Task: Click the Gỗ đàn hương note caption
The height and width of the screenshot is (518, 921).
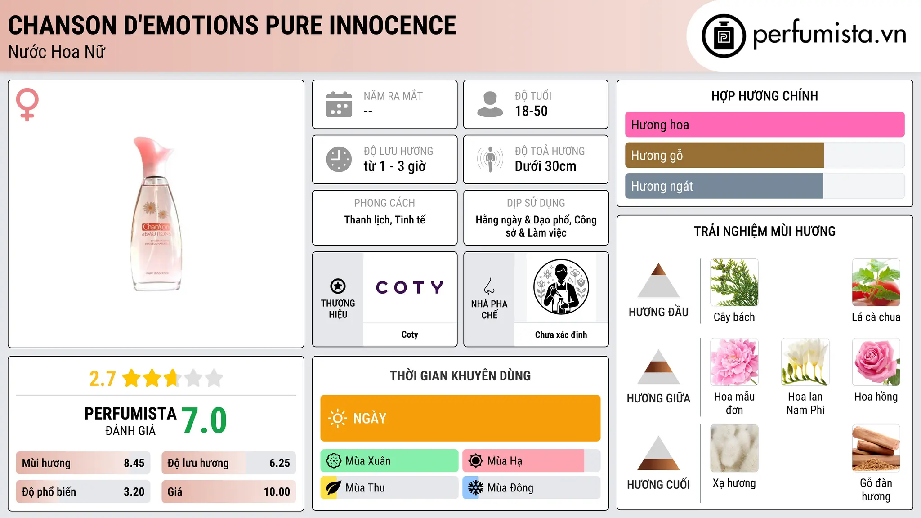Action: click(876, 490)
